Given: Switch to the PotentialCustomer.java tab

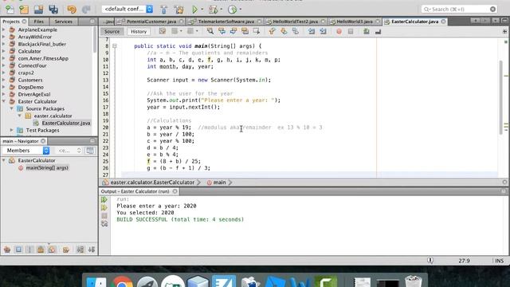Looking at the screenshot, I should point(151,22).
